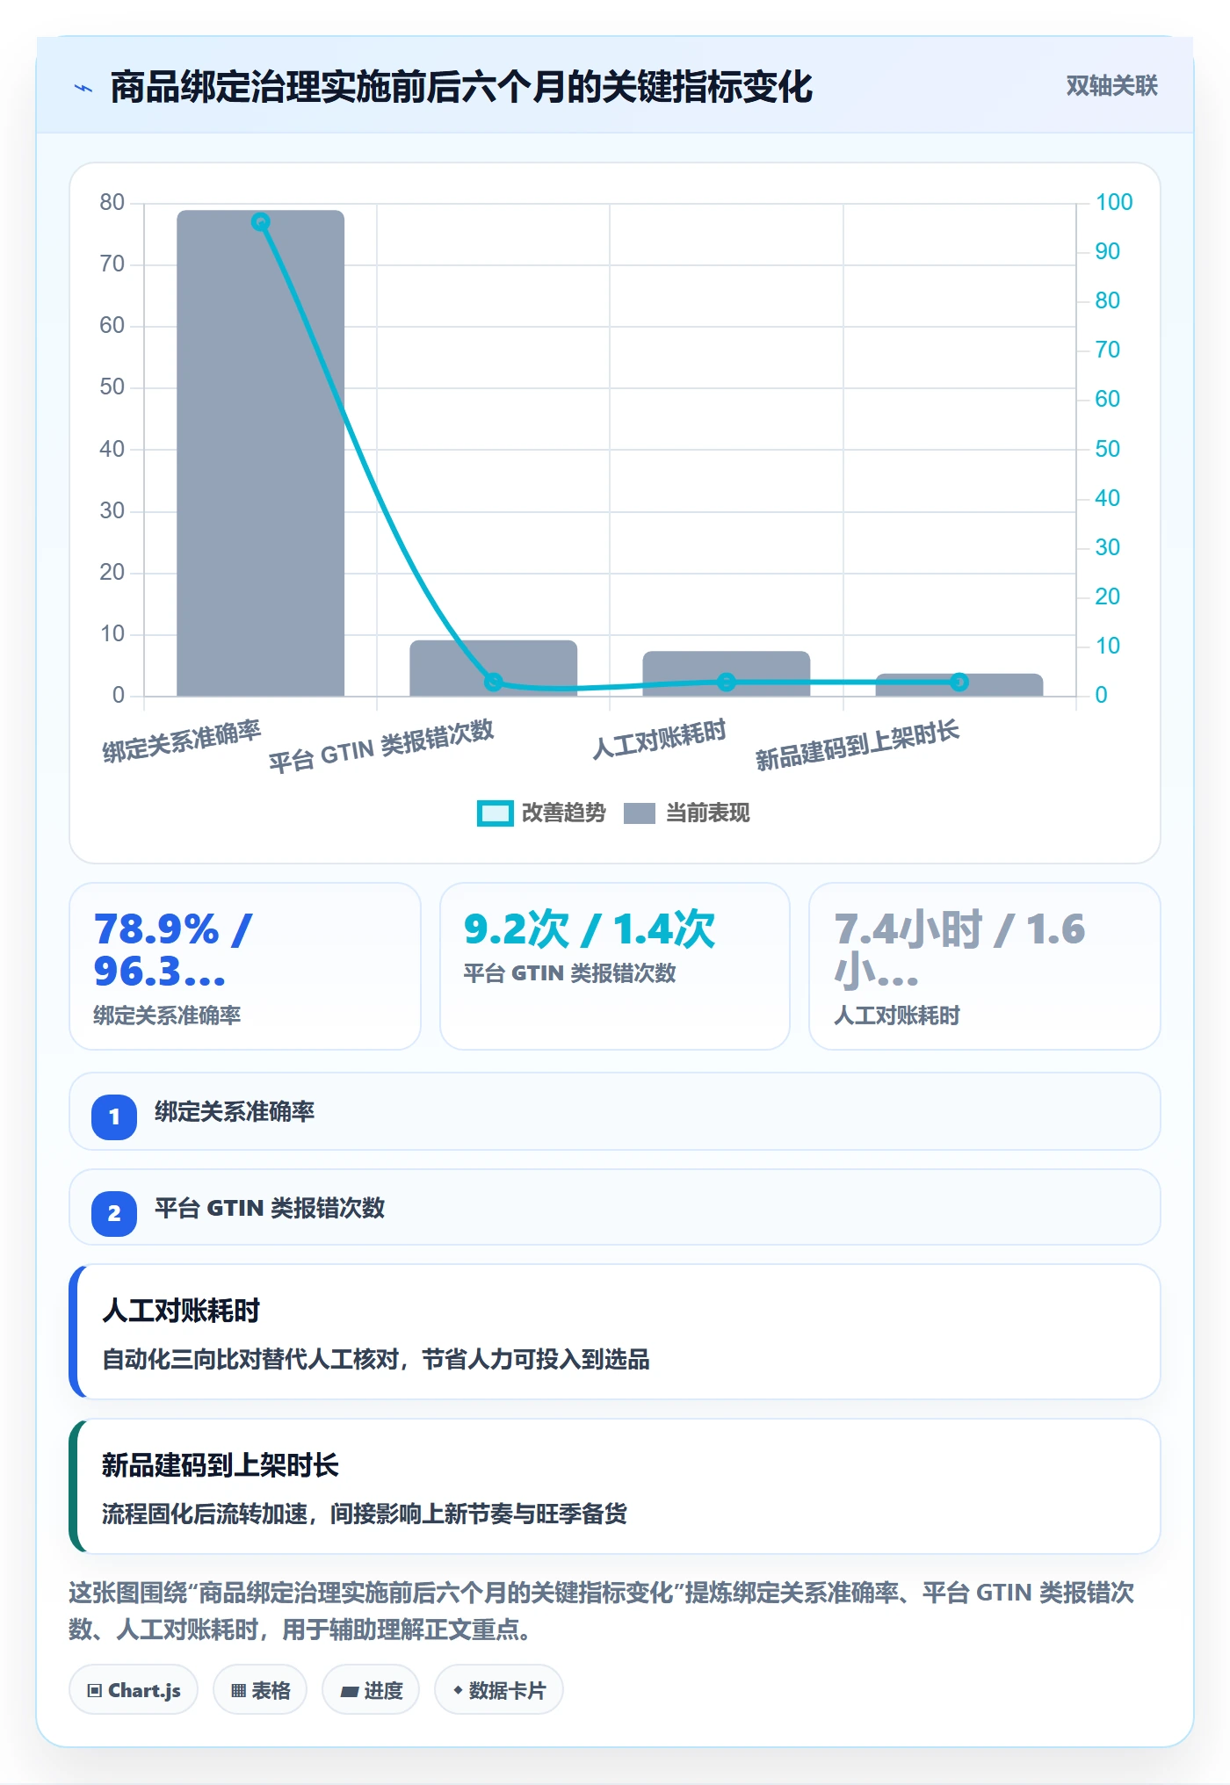Click the 平台 GTIN 类报错次数 bar
The image size is (1230, 1785).
(493, 668)
